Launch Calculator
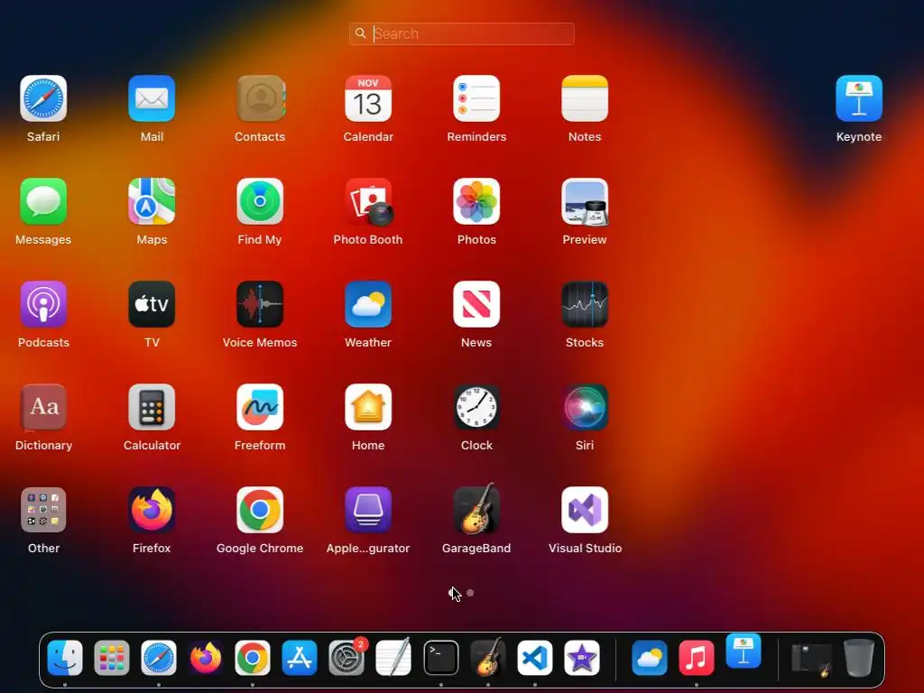924x693 pixels. 152,407
